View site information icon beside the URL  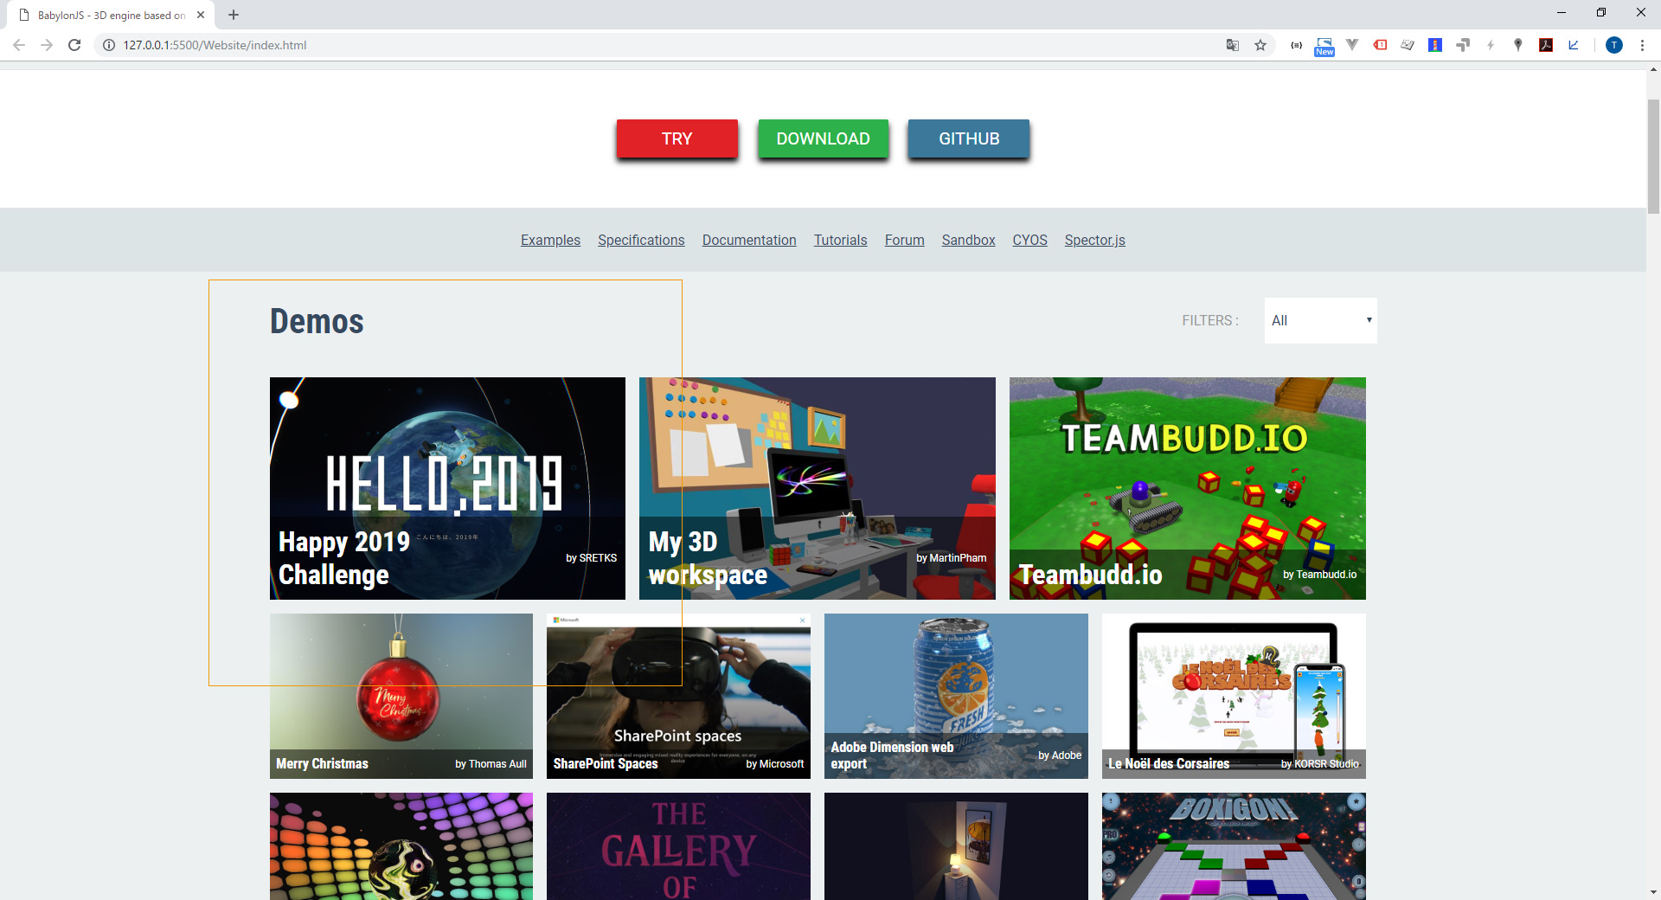point(109,45)
